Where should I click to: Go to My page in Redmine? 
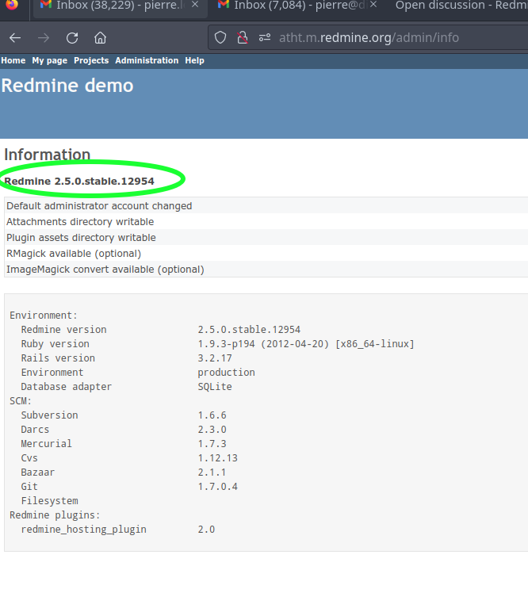[49, 60]
